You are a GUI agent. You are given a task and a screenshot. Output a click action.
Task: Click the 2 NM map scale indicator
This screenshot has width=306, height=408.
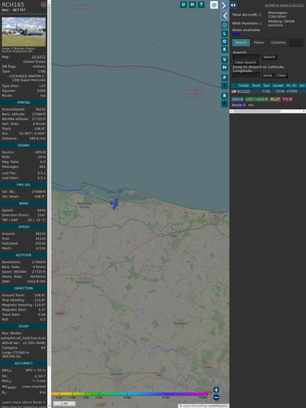pos(64,404)
